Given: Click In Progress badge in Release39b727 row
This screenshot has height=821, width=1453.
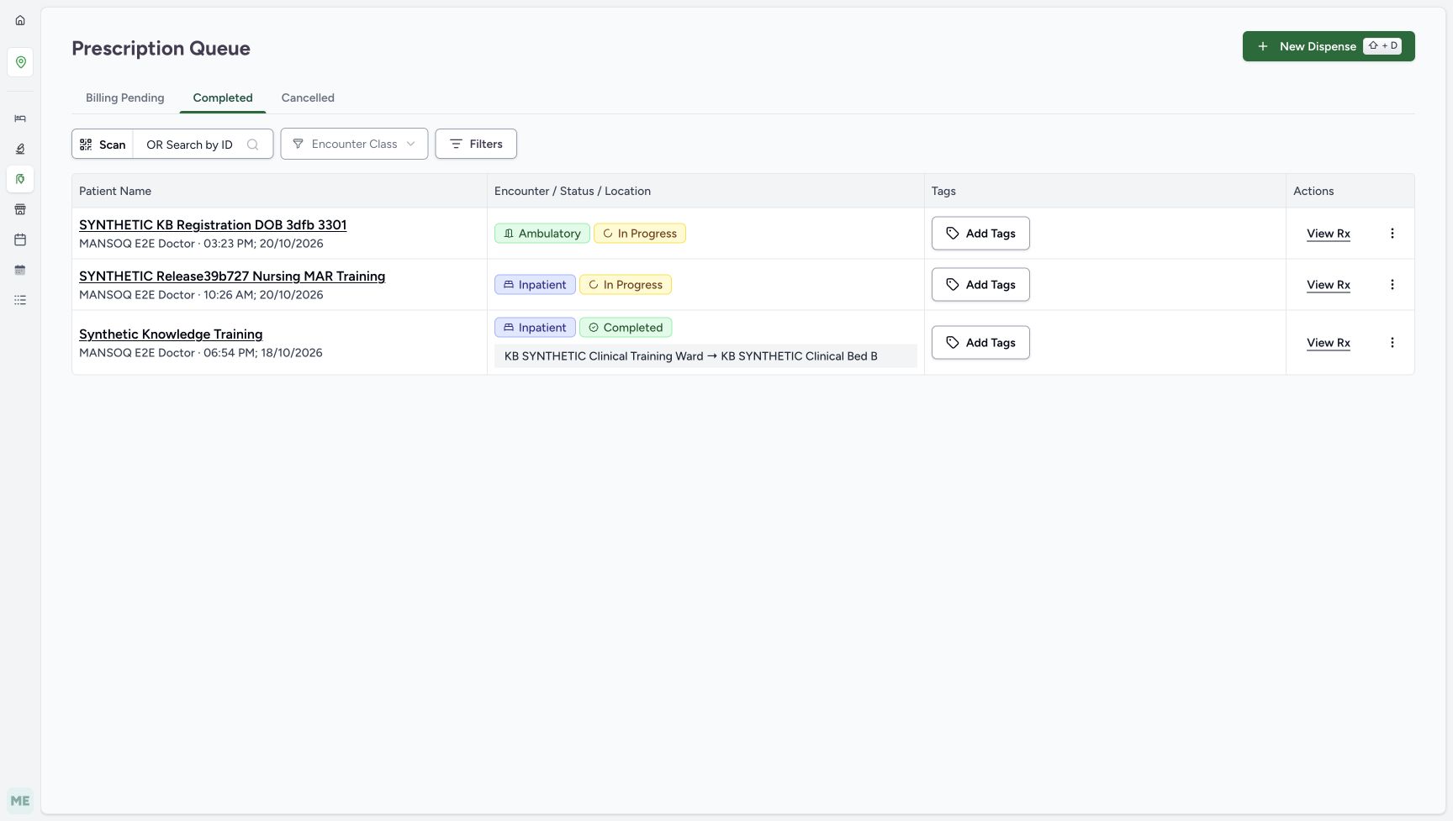Looking at the screenshot, I should click(x=626, y=285).
